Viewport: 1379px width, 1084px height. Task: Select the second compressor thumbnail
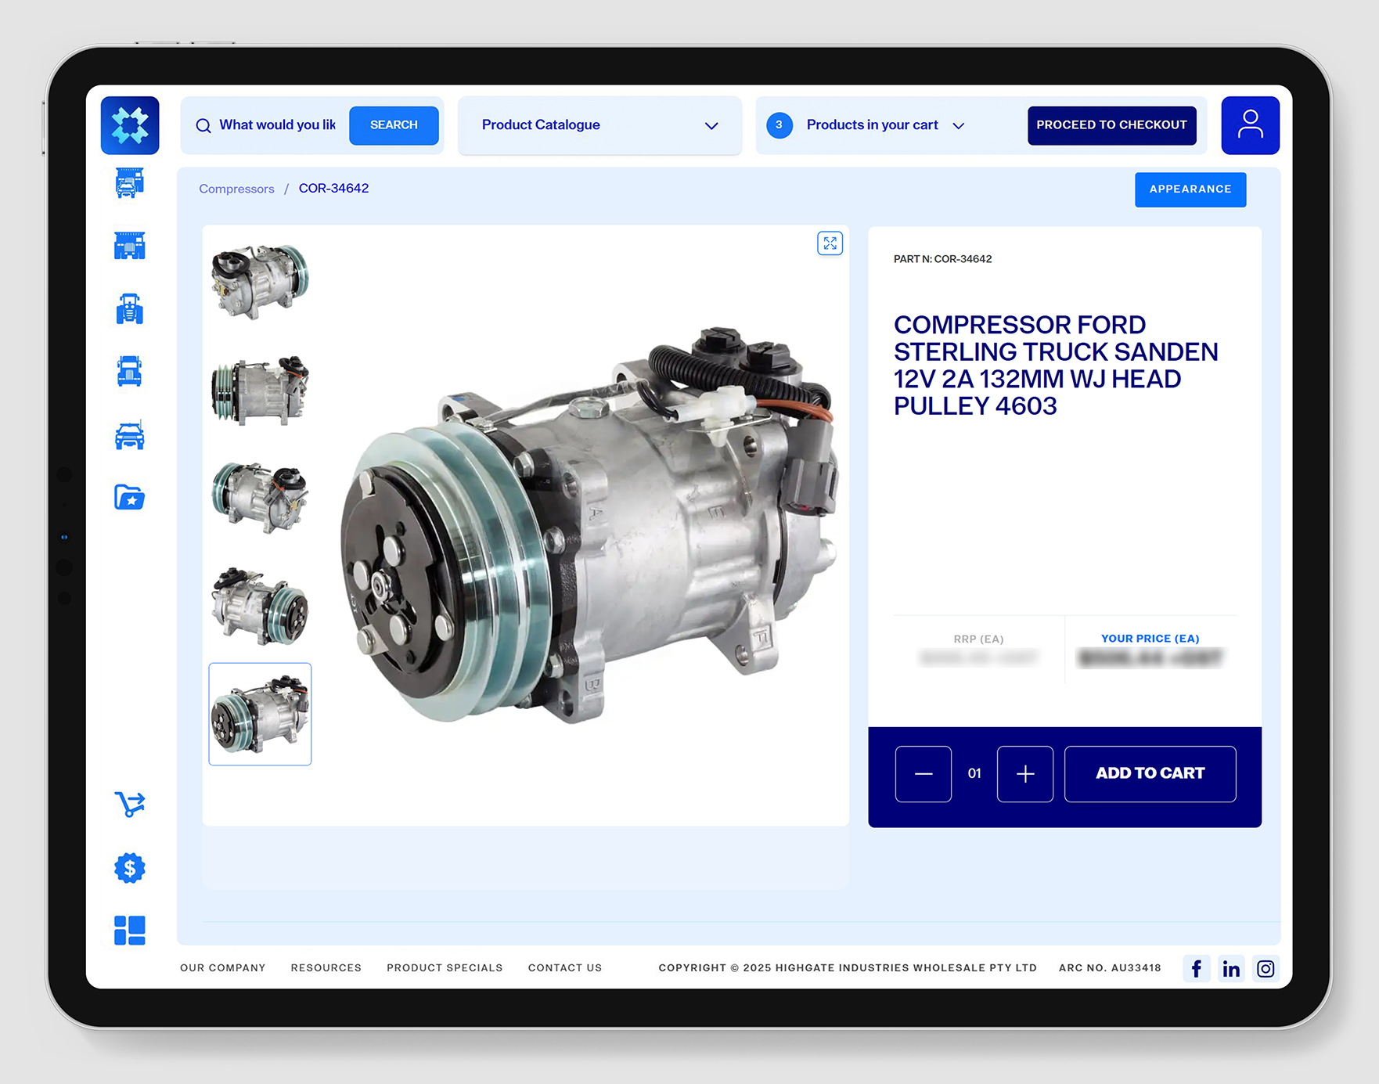click(260, 391)
